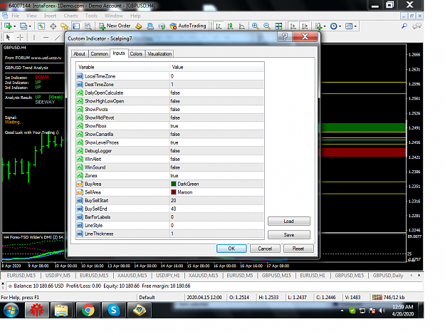Open the periodicity clock icon
This screenshot has width=445, height=334.
334,26
